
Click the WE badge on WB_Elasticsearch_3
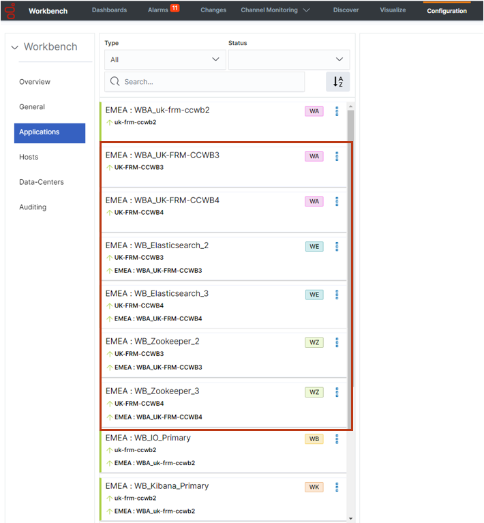[314, 295]
